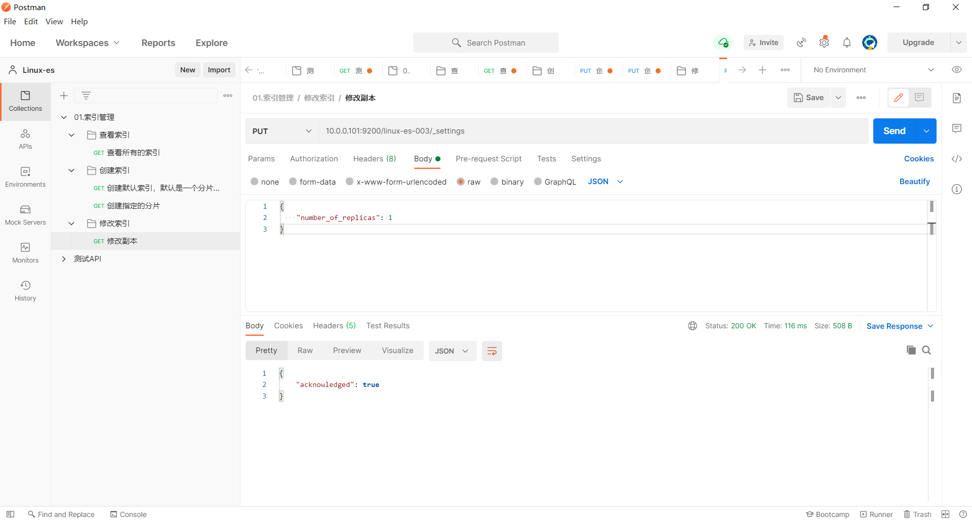Open the response JSON format dropdown
This screenshot has height=521, width=972.
click(x=453, y=351)
